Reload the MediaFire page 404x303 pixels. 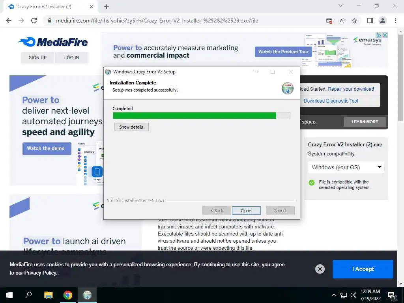click(34, 21)
